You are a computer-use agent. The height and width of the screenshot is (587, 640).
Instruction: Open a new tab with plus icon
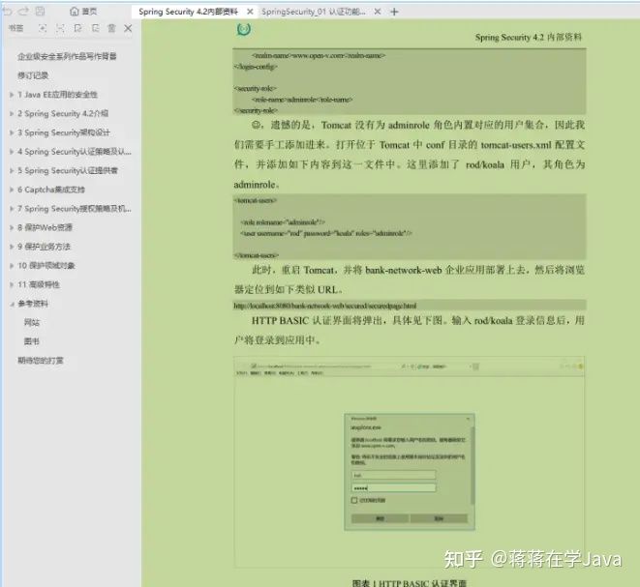pyautogui.click(x=394, y=12)
